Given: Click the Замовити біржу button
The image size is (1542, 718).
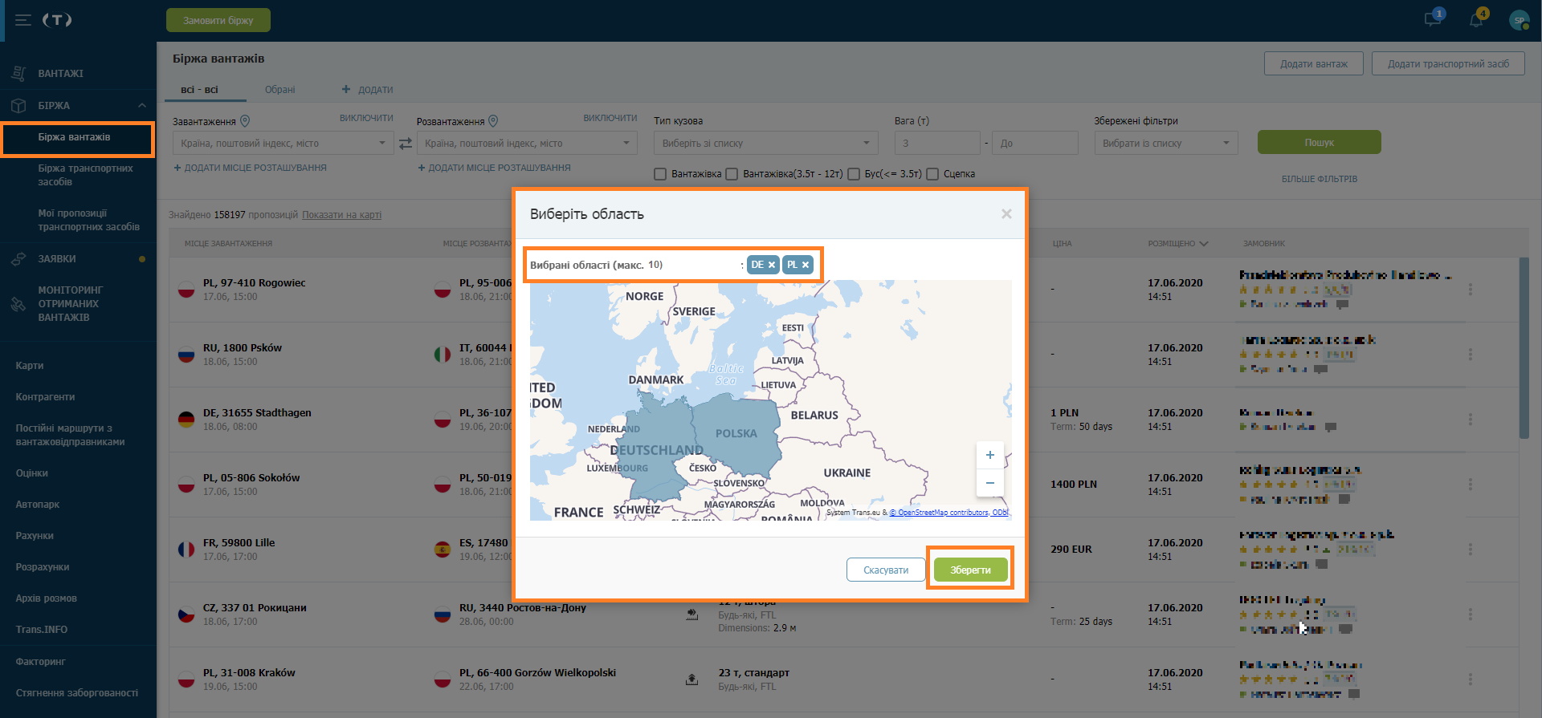Looking at the screenshot, I should coord(218,20).
